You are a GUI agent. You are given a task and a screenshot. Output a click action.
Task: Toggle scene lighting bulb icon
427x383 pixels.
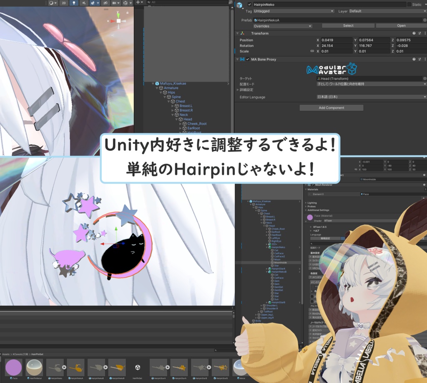coord(74,3)
